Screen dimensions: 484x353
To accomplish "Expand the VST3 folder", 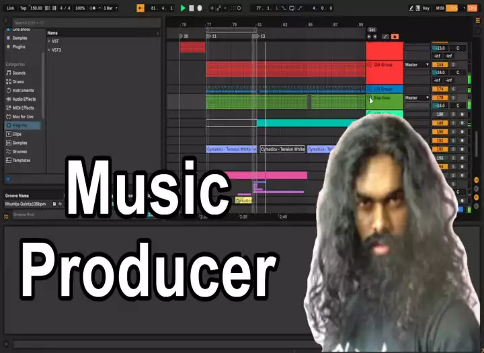I will tap(49, 50).
